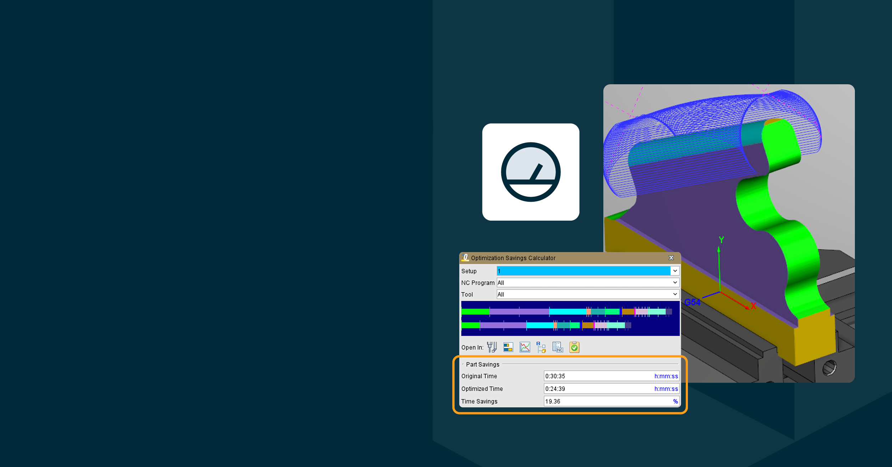The height and width of the screenshot is (467, 892).
Task: Expand the Setup dropdown
Action: click(x=675, y=271)
